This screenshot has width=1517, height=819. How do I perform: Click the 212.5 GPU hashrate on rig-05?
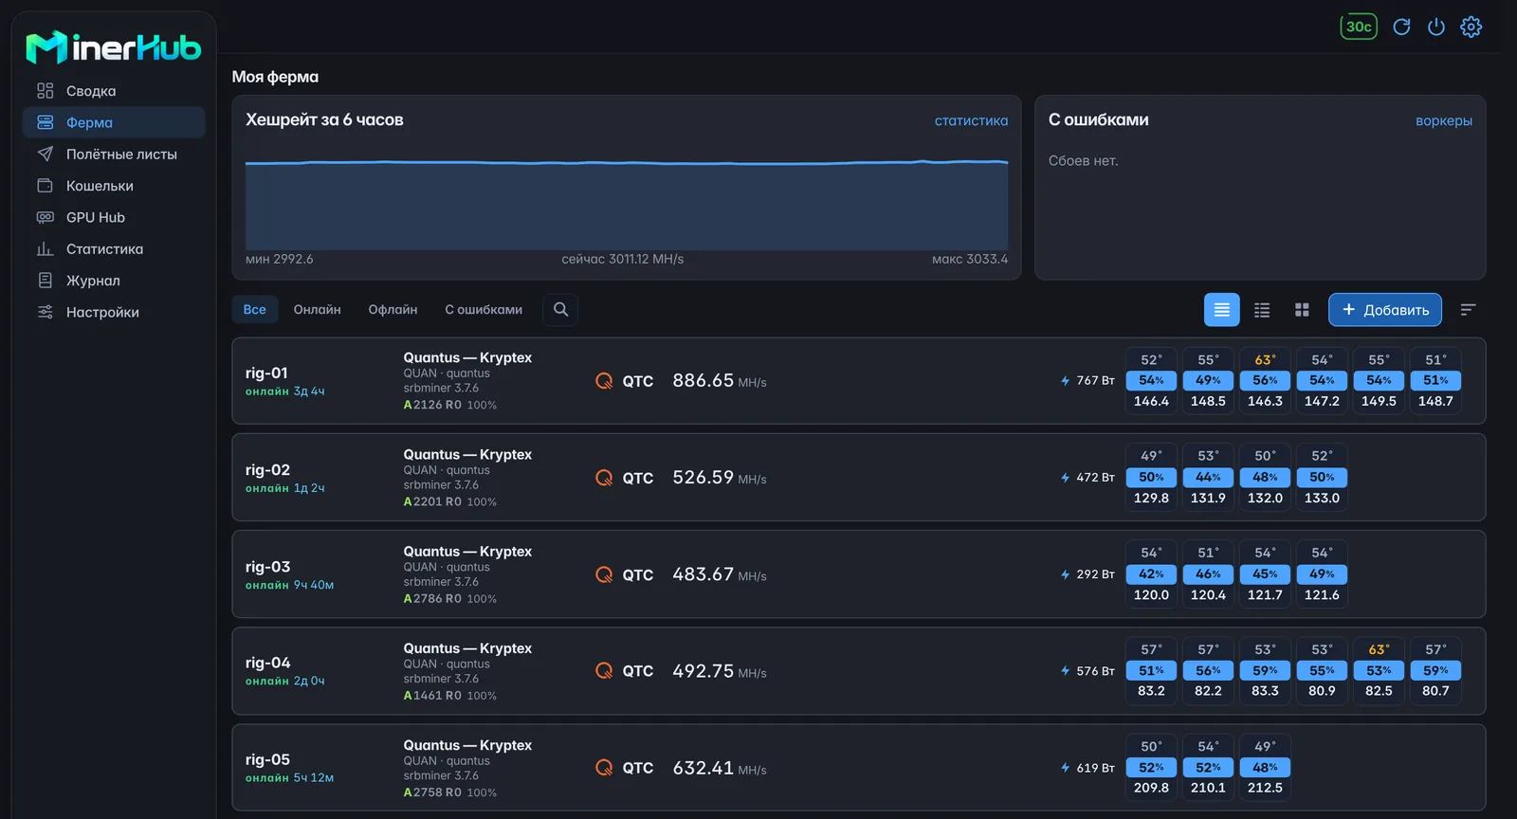(1265, 788)
